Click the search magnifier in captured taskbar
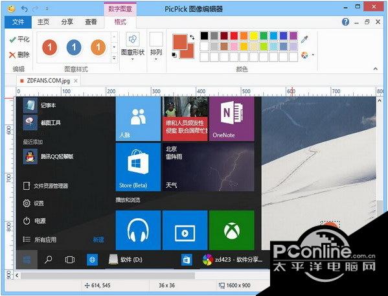The width and height of the screenshot is (388, 296). coord(48,260)
